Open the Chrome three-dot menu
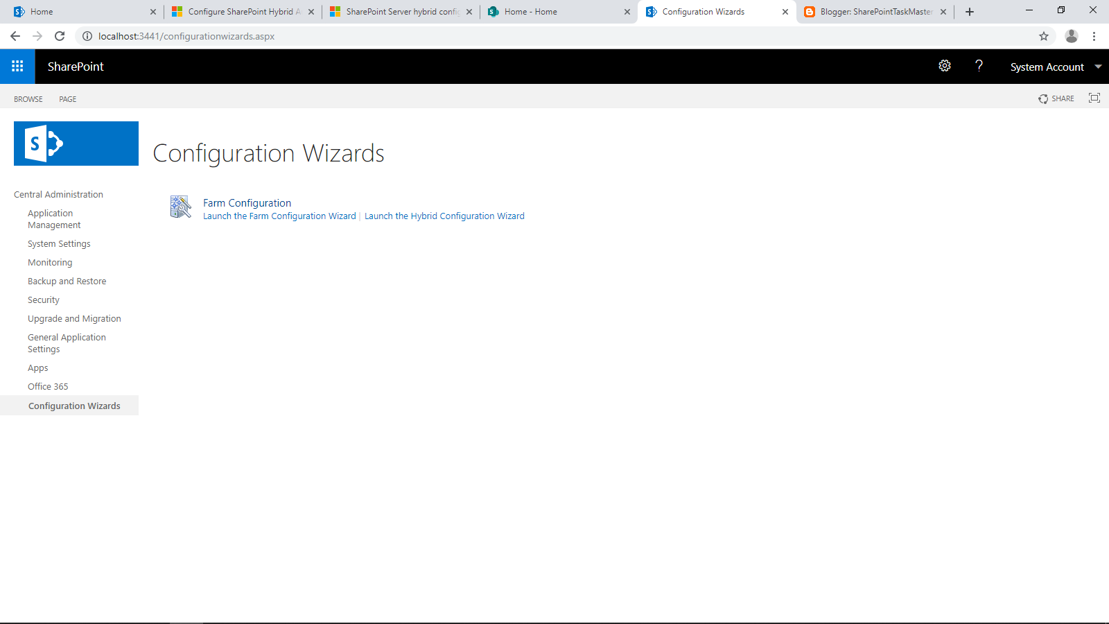 1094,36
